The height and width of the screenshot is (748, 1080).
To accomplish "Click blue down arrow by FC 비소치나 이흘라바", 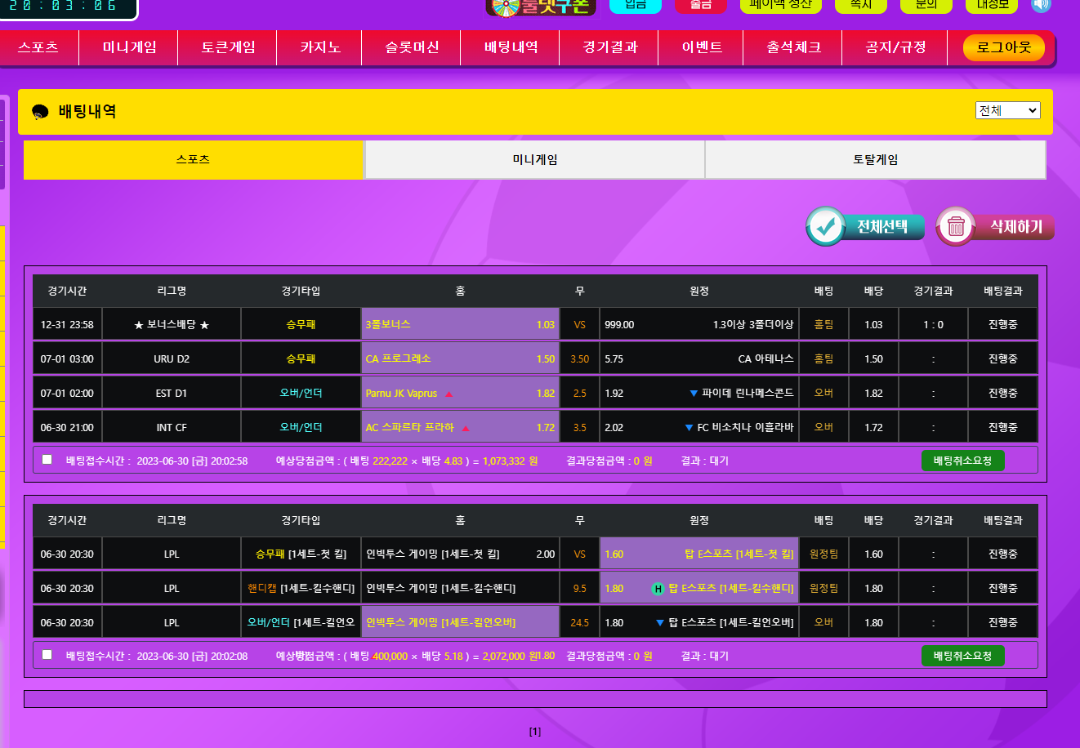I will click(x=689, y=428).
